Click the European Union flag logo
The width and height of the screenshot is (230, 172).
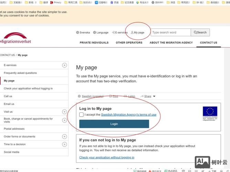pyautogui.click(x=210, y=111)
